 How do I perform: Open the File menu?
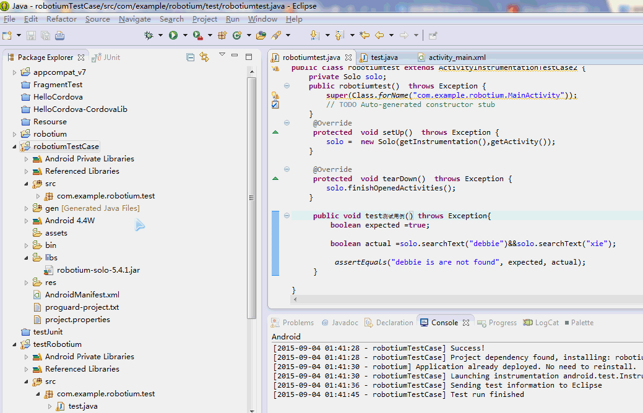click(9, 19)
